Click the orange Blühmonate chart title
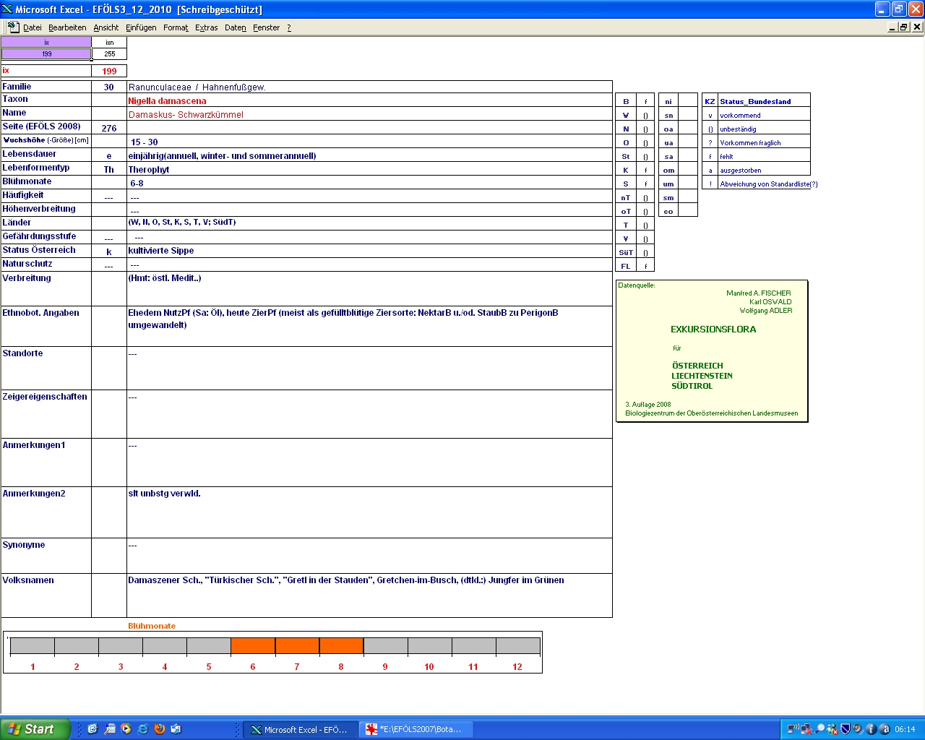Screen dimensions: 925x740 tap(152, 626)
